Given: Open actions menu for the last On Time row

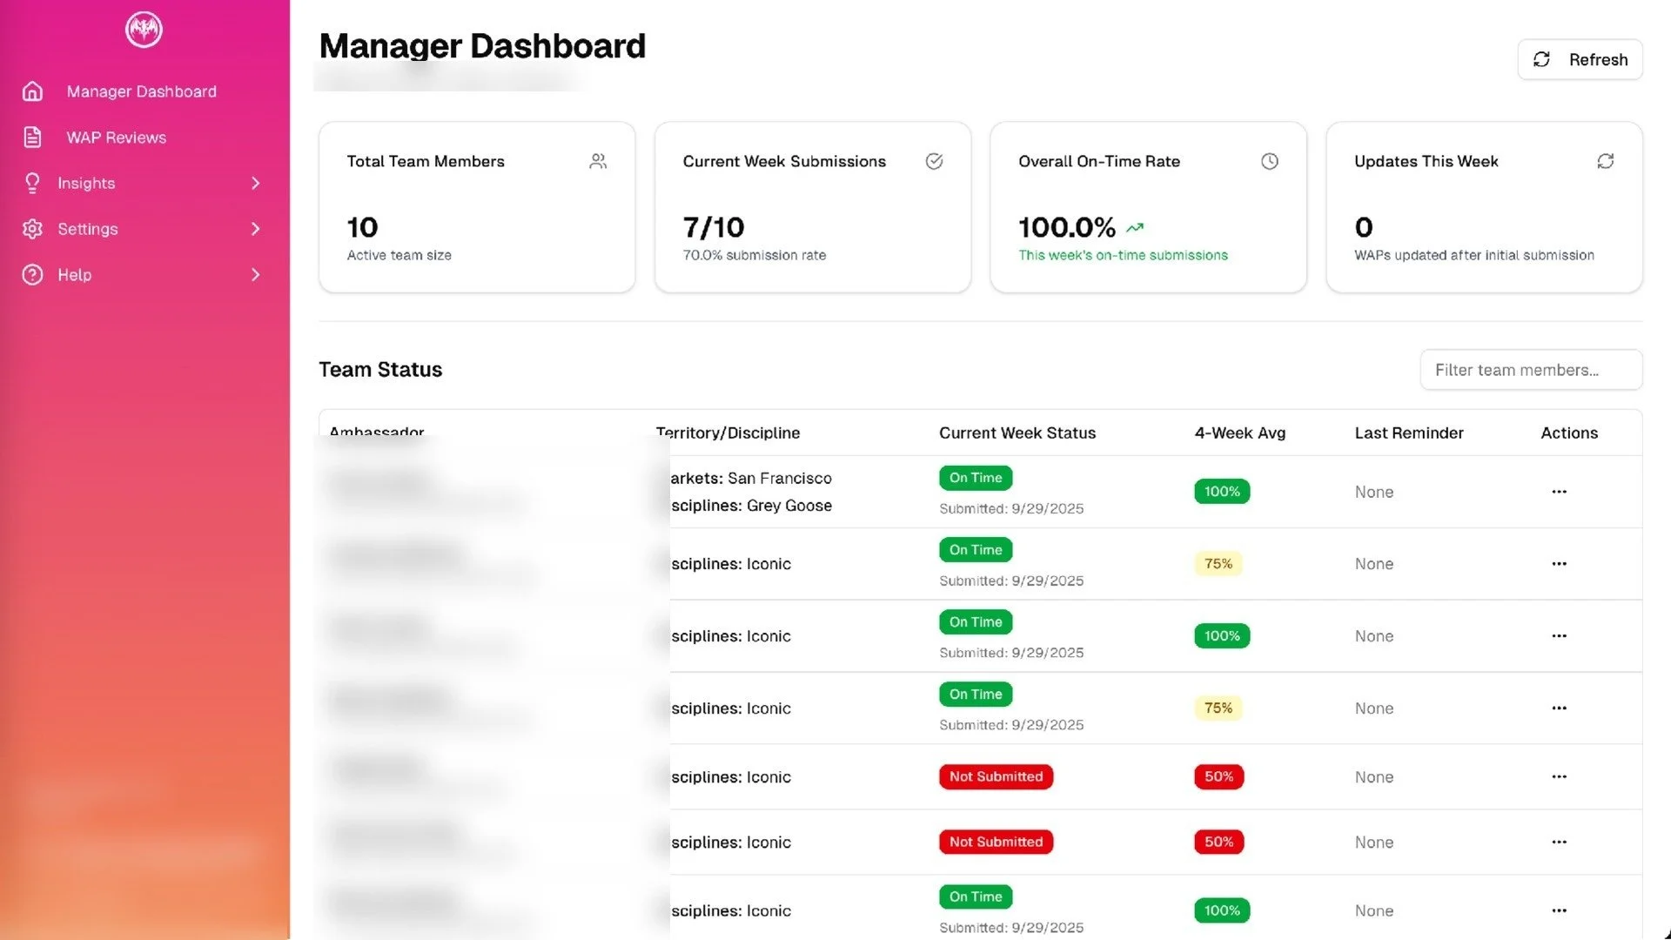Looking at the screenshot, I should click(1559, 910).
